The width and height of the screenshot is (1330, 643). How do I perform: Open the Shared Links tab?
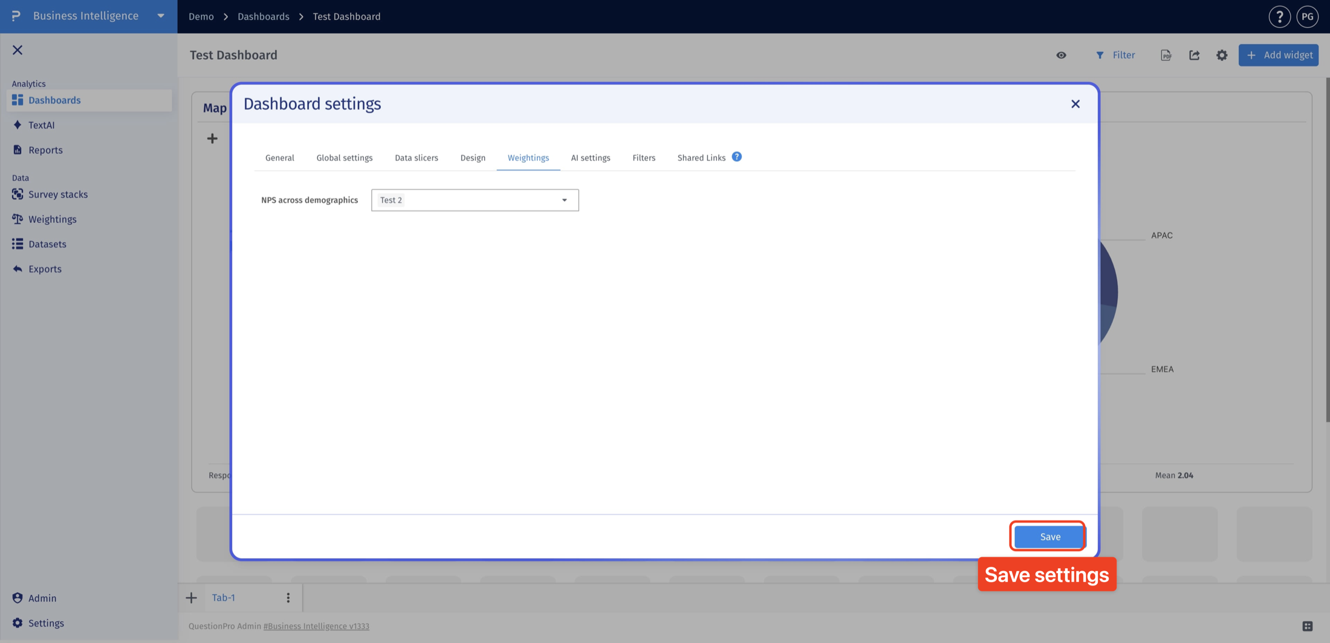(701, 158)
